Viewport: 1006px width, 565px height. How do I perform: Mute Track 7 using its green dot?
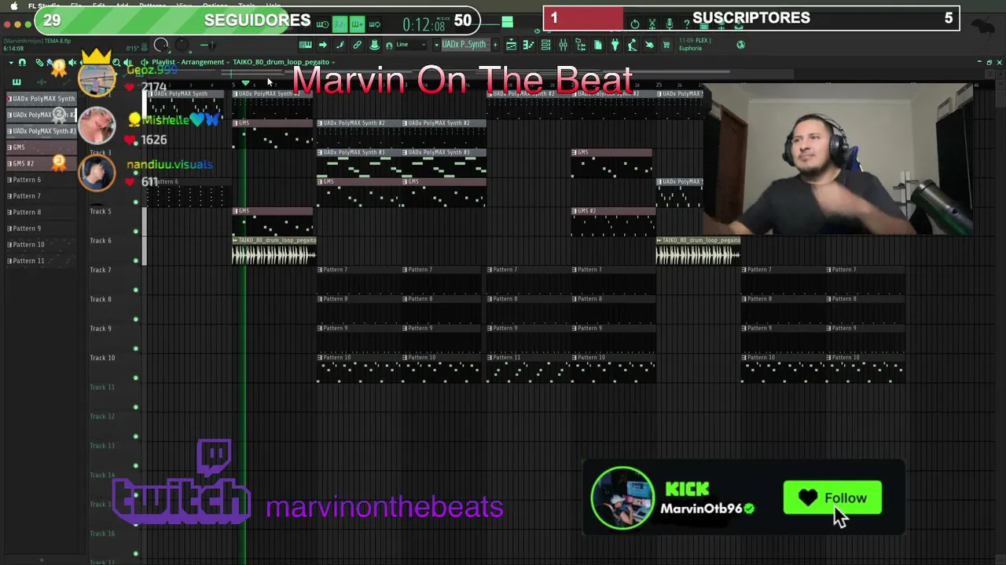click(135, 290)
